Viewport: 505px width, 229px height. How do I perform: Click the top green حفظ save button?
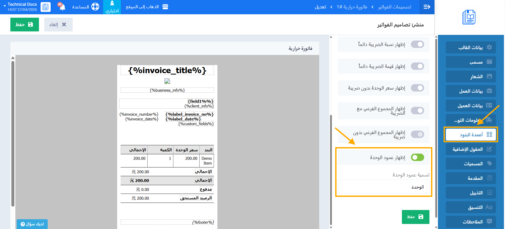(24, 25)
